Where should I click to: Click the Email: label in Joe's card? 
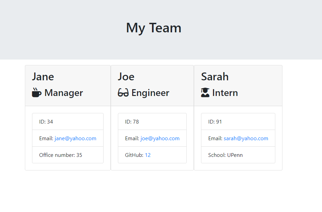point(132,138)
